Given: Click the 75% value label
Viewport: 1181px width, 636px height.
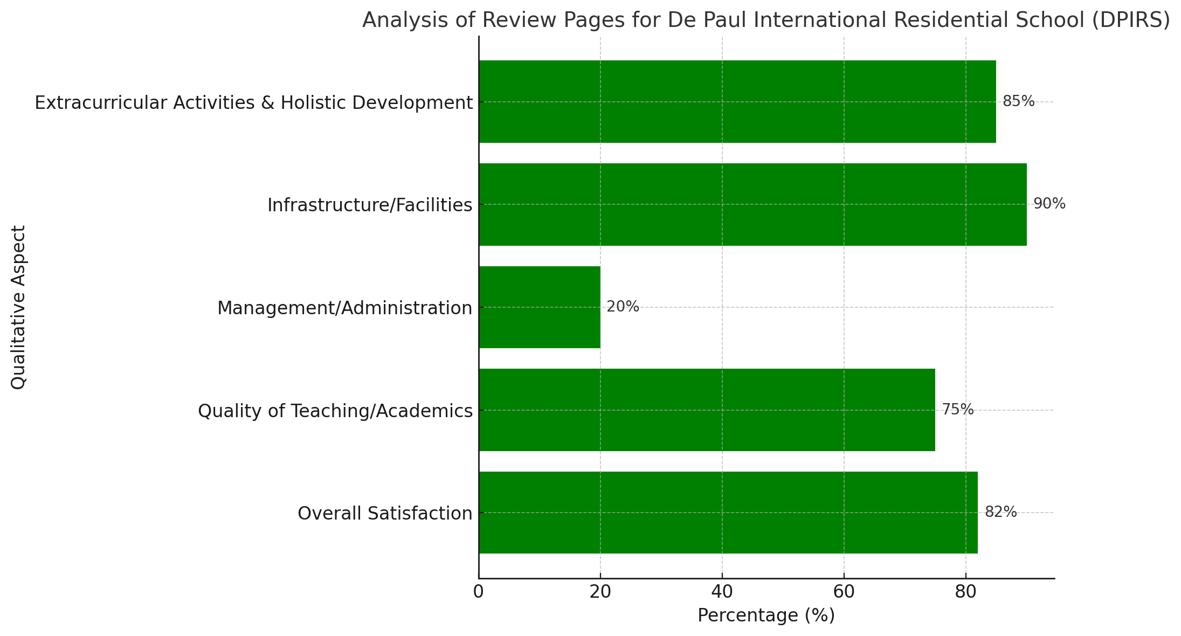Looking at the screenshot, I should 957,410.
